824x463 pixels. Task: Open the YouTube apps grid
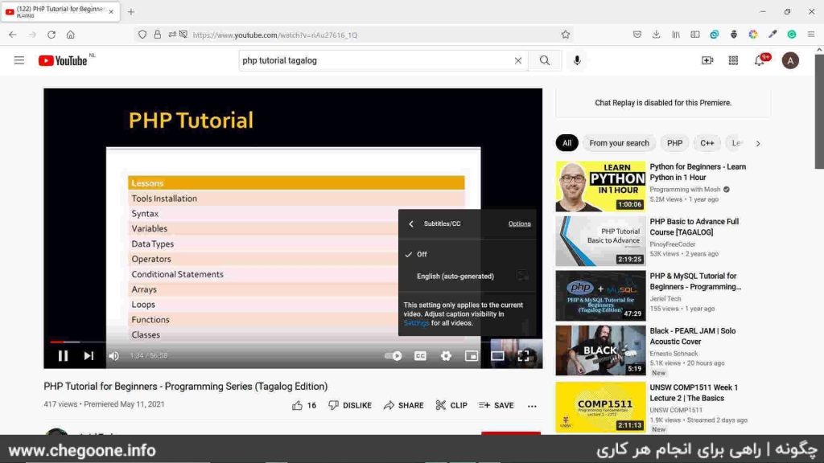(733, 60)
